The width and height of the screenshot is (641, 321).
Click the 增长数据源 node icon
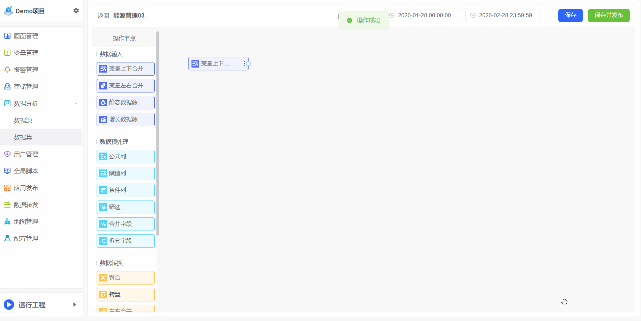103,119
